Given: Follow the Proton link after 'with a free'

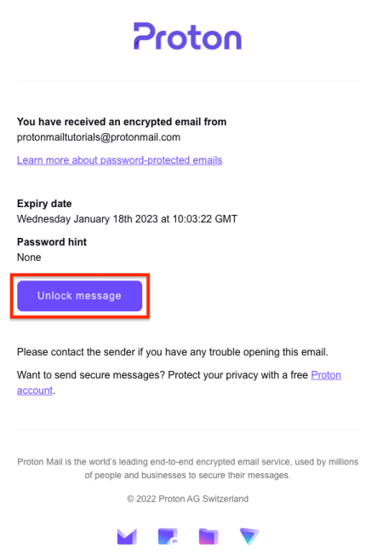Looking at the screenshot, I should 326,375.
